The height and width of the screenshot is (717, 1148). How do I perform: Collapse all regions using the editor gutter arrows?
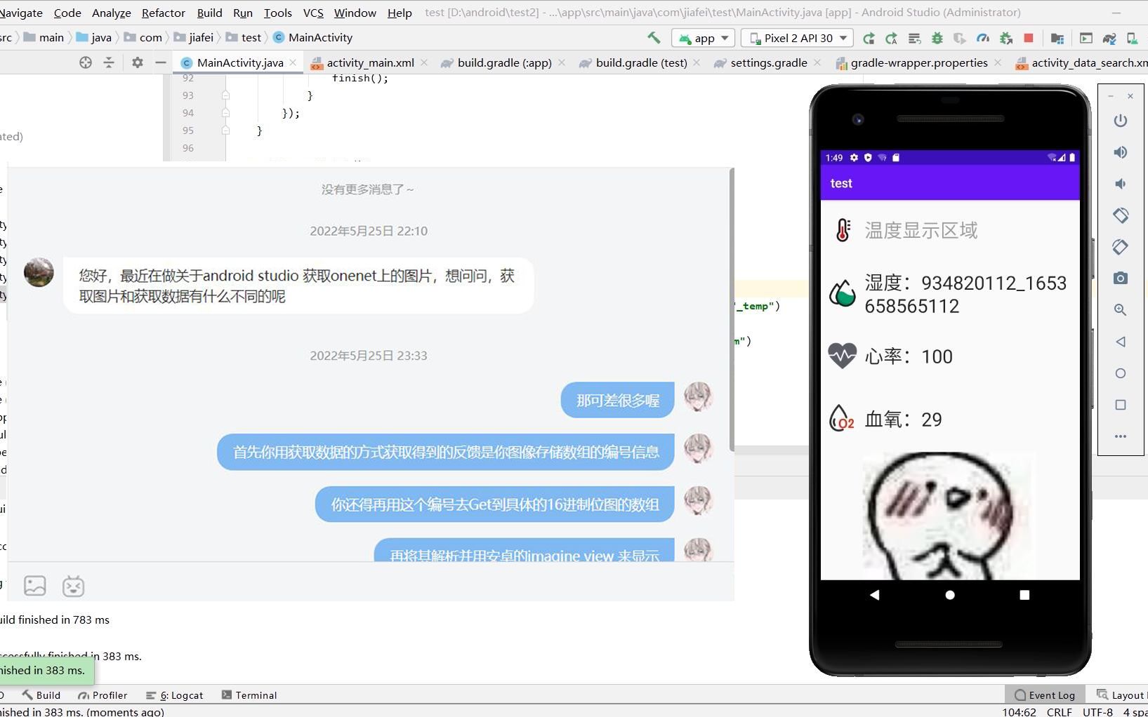[109, 62]
